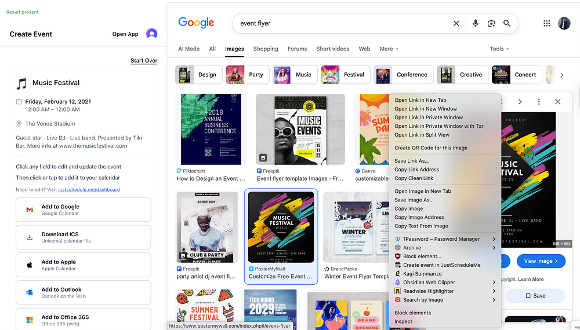Click the calendar icon beside event date
Screen dimensions: 580x330
[x=19, y=101]
